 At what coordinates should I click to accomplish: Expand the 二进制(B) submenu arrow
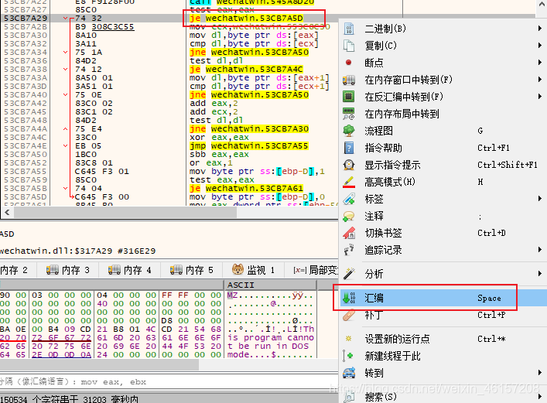(540, 29)
